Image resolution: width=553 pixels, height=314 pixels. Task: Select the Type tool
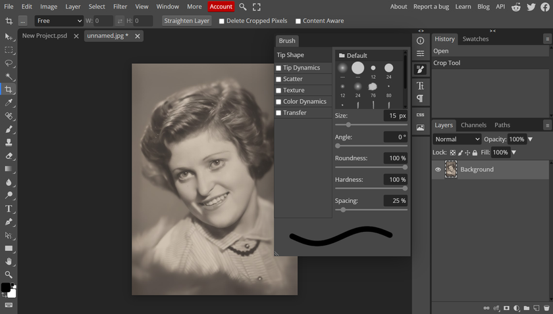(x=9, y=209)
